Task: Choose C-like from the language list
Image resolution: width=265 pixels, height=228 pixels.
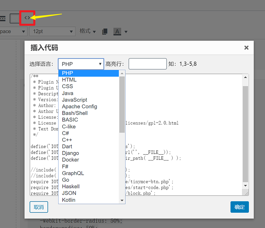Action: click(x=89, y=127)
